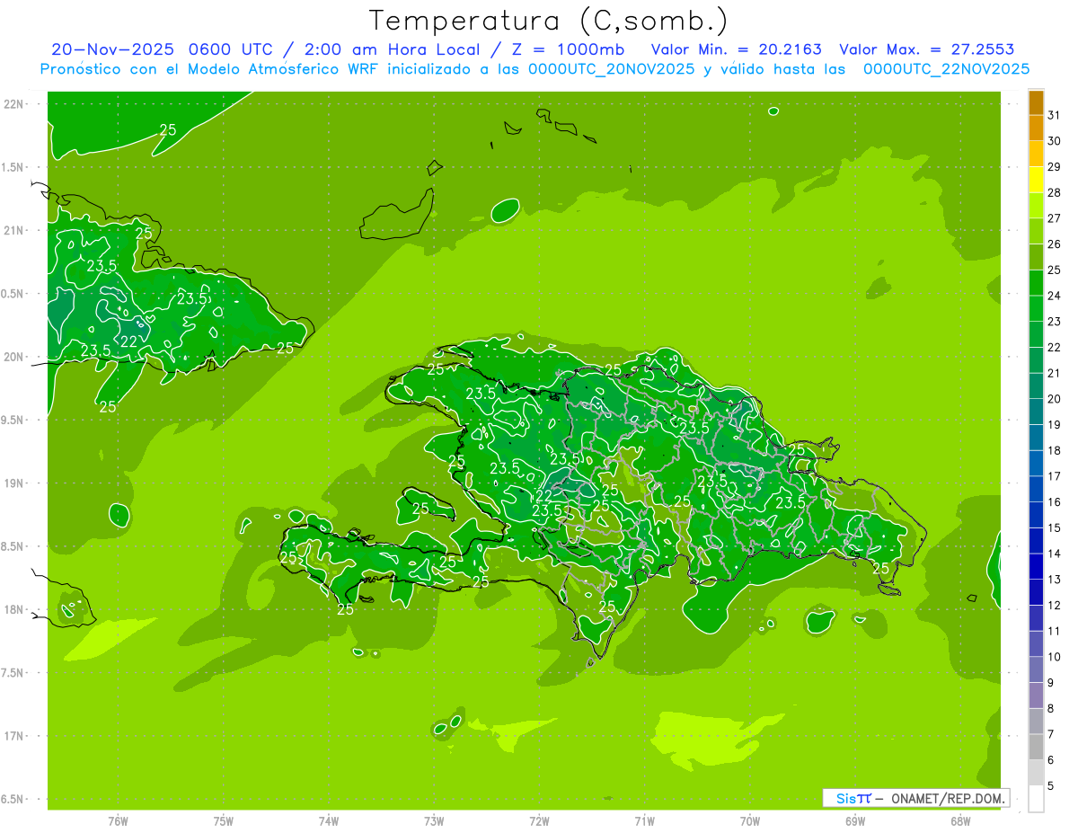Click the legend label "27"
Viewport: 1078px width, 833px height.
pos(1055,218)
